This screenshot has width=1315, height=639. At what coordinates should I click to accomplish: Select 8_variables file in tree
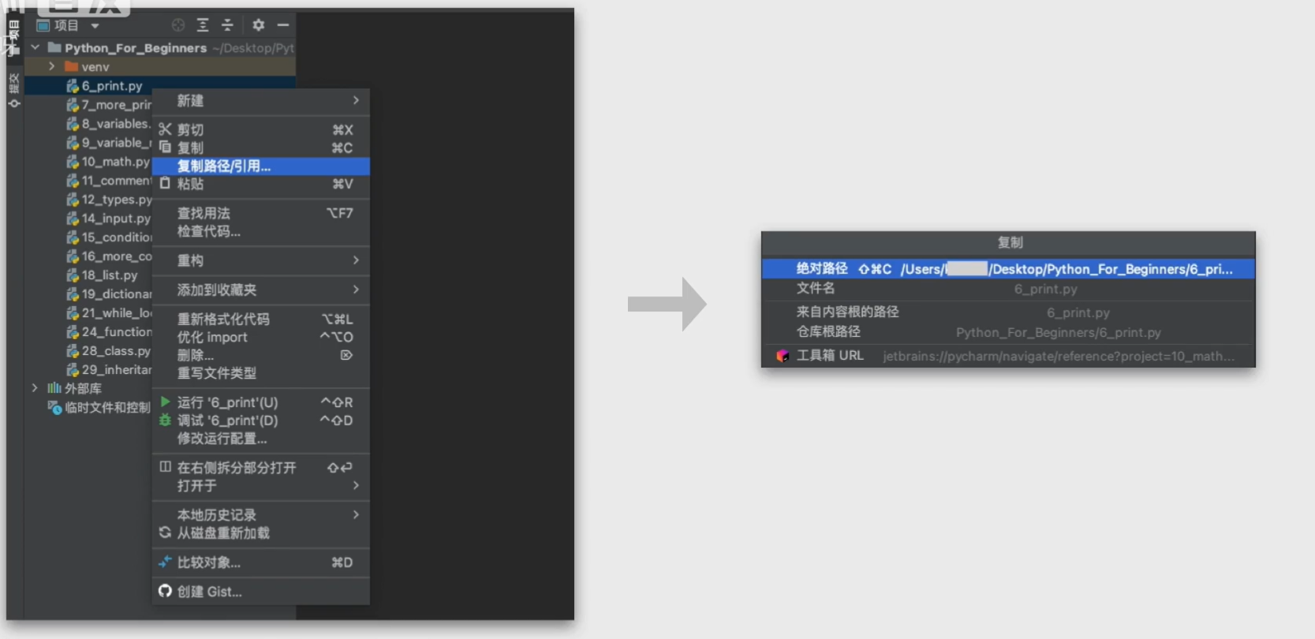[109, 124]
